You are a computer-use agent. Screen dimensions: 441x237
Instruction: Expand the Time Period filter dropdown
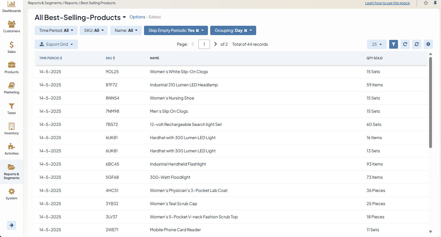click(56, 31)
